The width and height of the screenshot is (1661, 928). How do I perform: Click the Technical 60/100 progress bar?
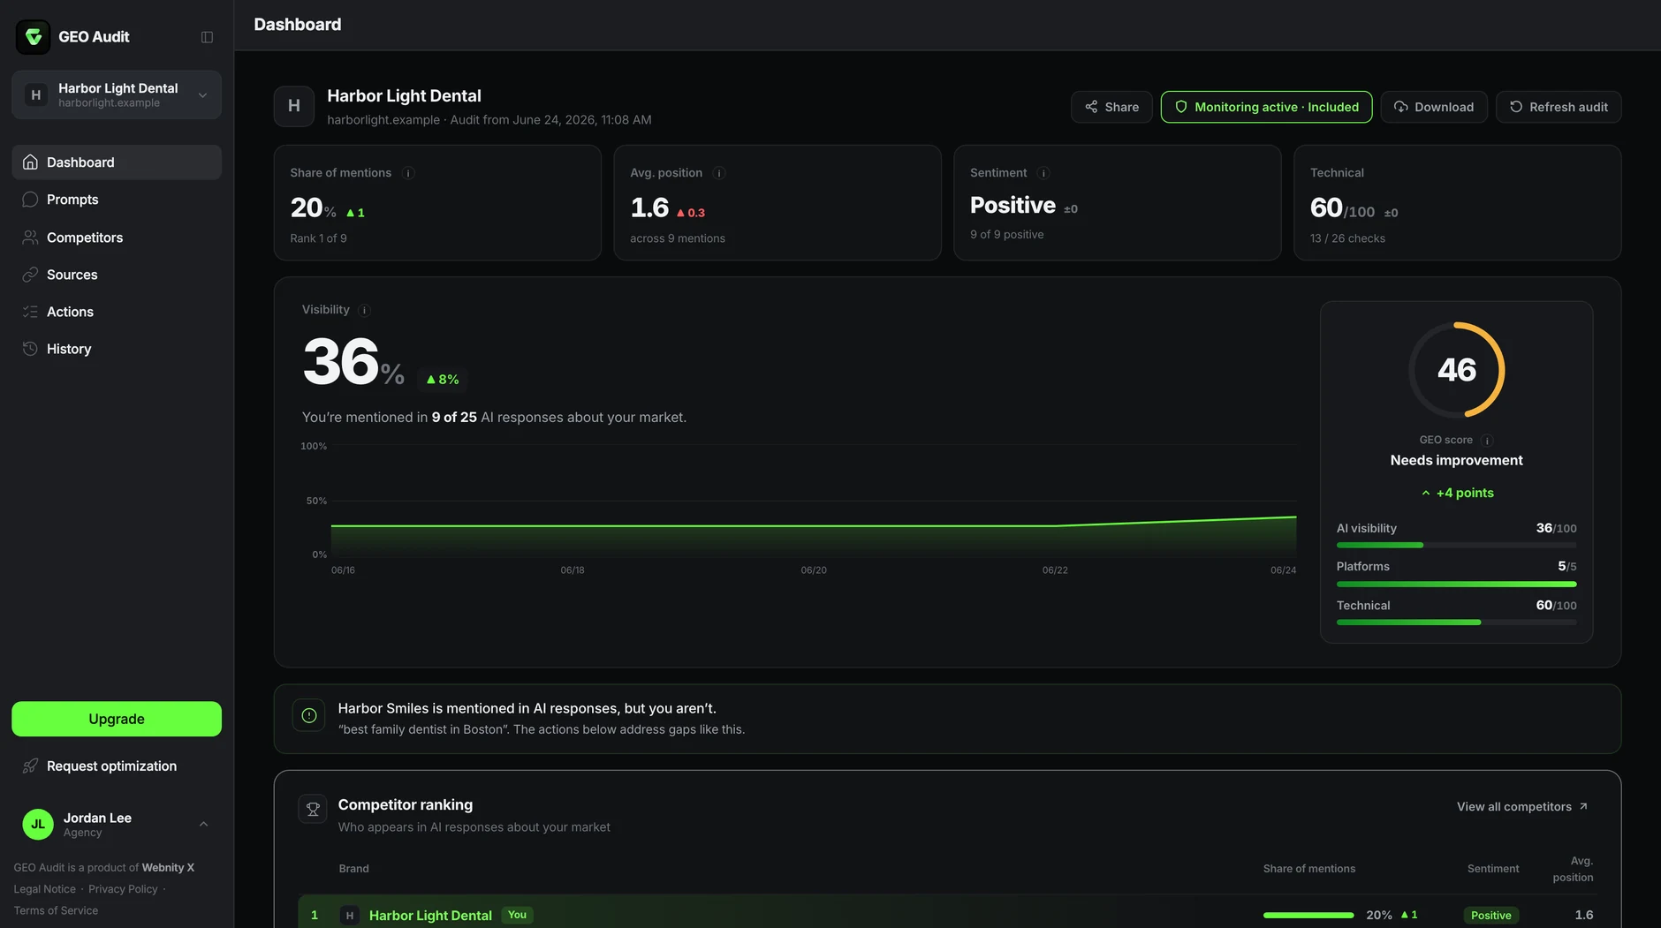[x=1456, y=622]
